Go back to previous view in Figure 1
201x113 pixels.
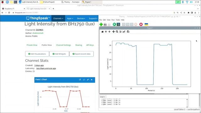106,32
